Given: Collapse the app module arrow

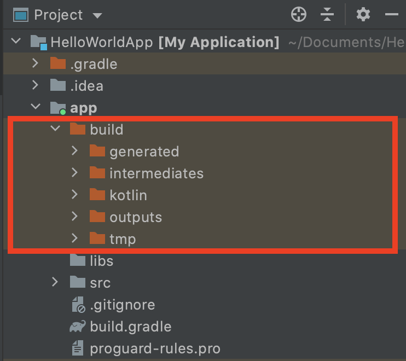Looking at the screenshot, I should pos(36,106).
